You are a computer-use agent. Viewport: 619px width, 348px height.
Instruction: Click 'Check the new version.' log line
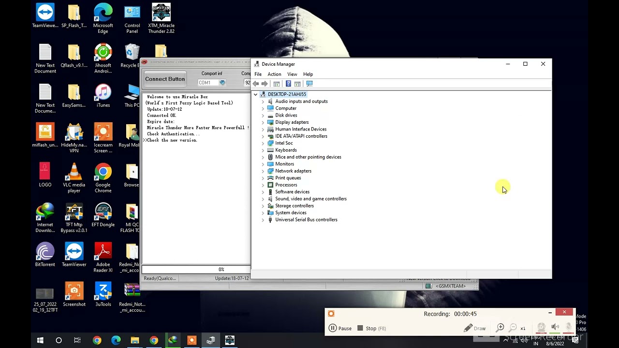coord(172,140)
